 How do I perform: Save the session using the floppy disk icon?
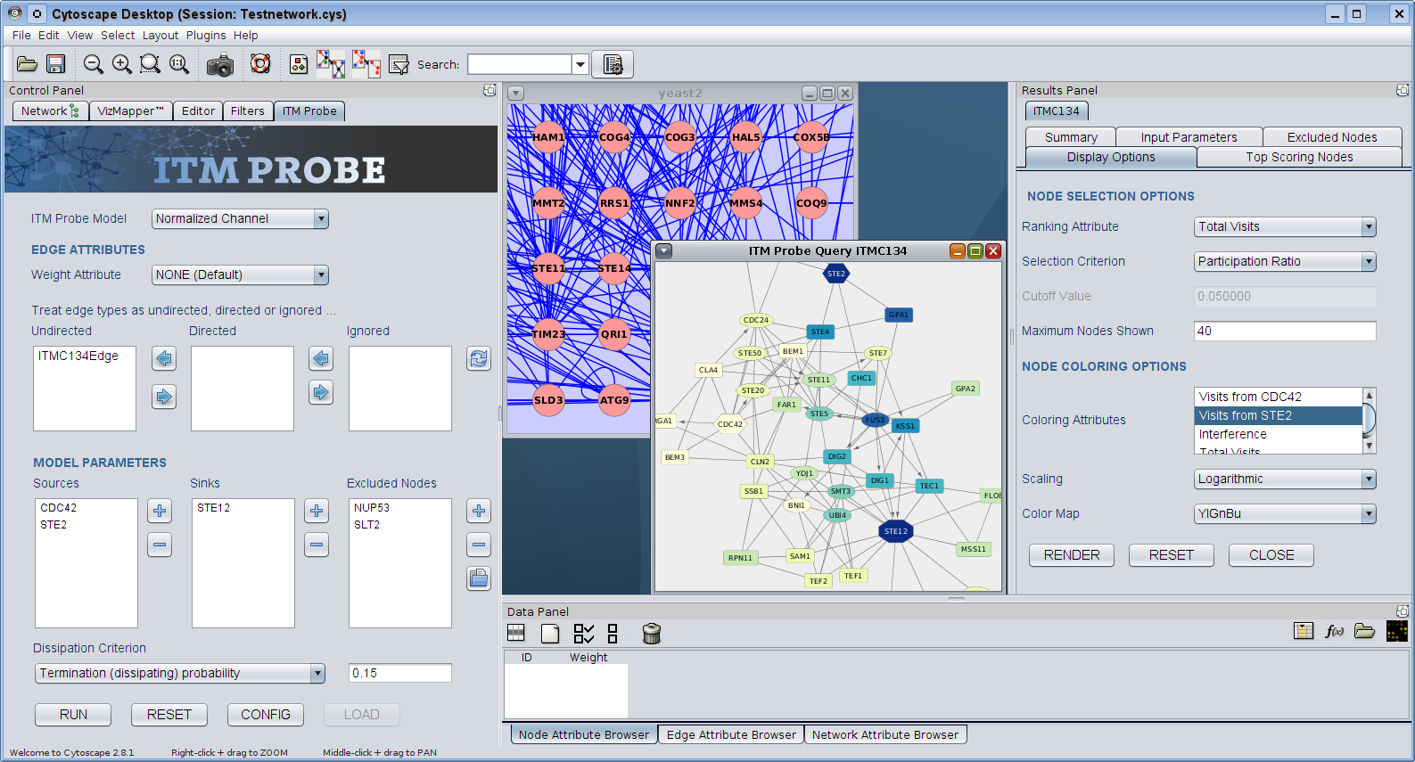(x=56, y=64)
